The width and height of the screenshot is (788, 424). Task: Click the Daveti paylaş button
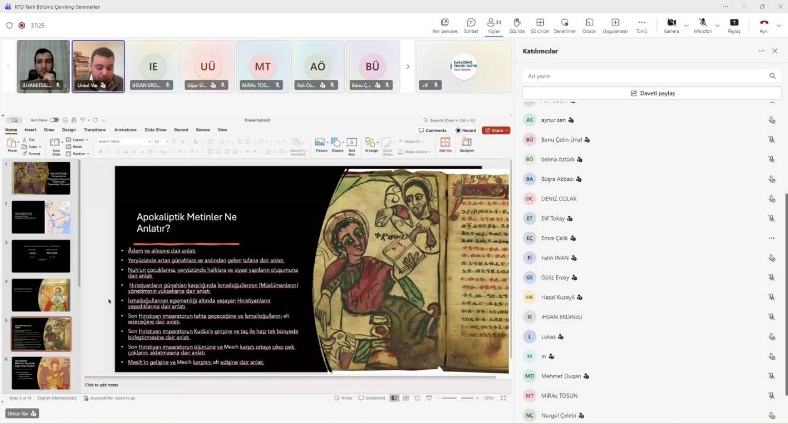pyautogui.click(x=651, y=93)
